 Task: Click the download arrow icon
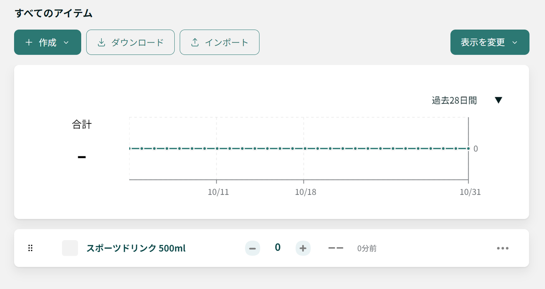(101, 42)
